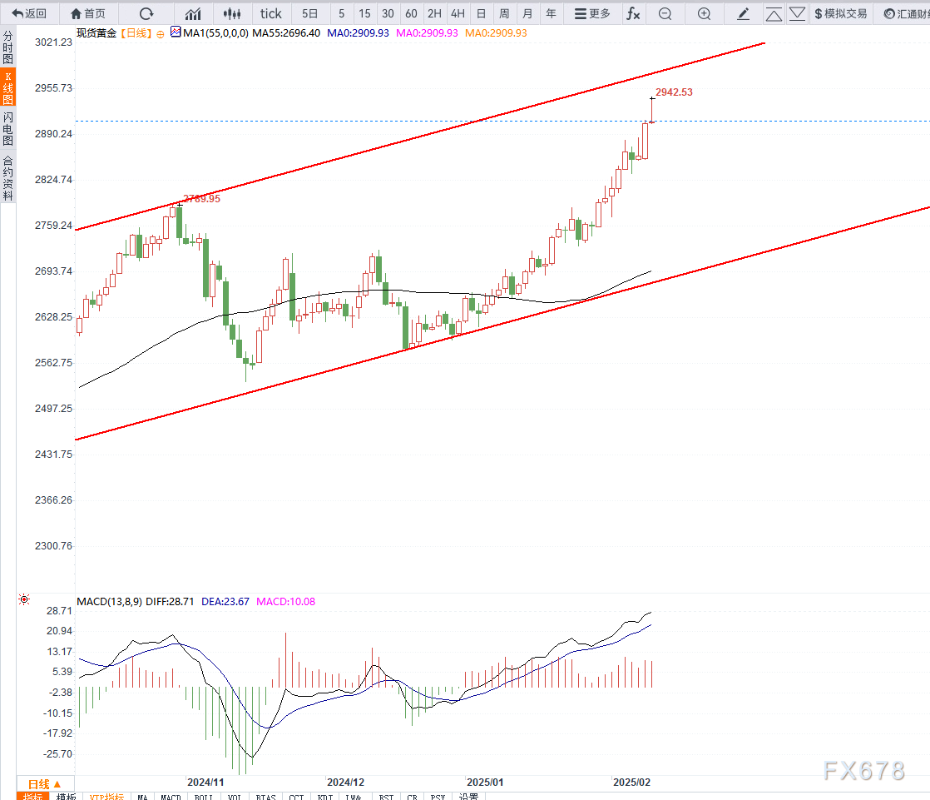Expand the 日线 period selector at bottom

click(45, 784)
